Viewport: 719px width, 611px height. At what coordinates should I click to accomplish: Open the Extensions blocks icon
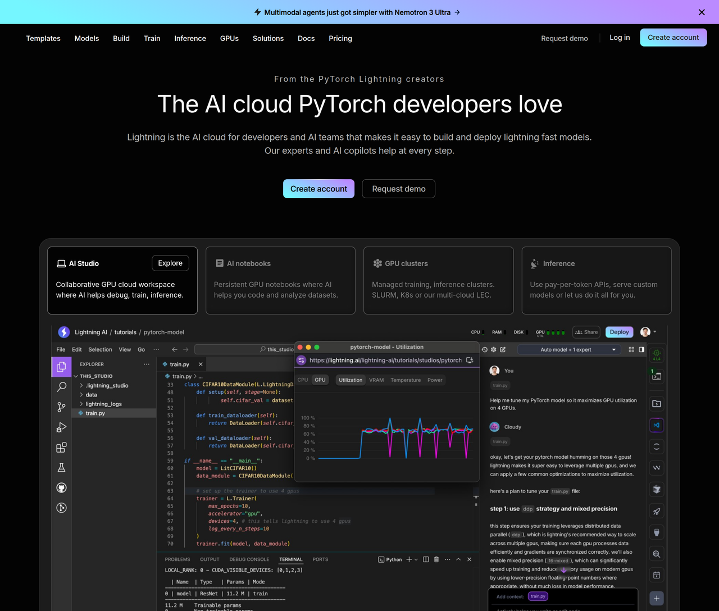[x=61, y=448]
